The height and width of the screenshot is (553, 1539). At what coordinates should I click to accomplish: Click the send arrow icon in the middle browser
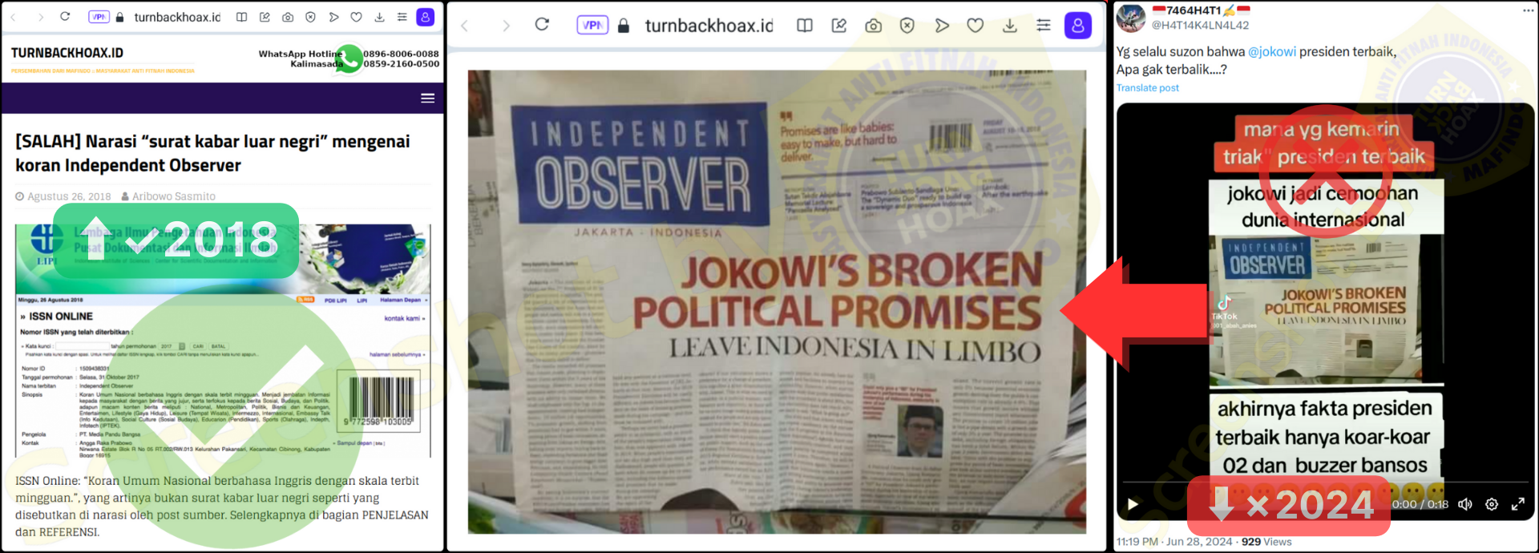942,26
